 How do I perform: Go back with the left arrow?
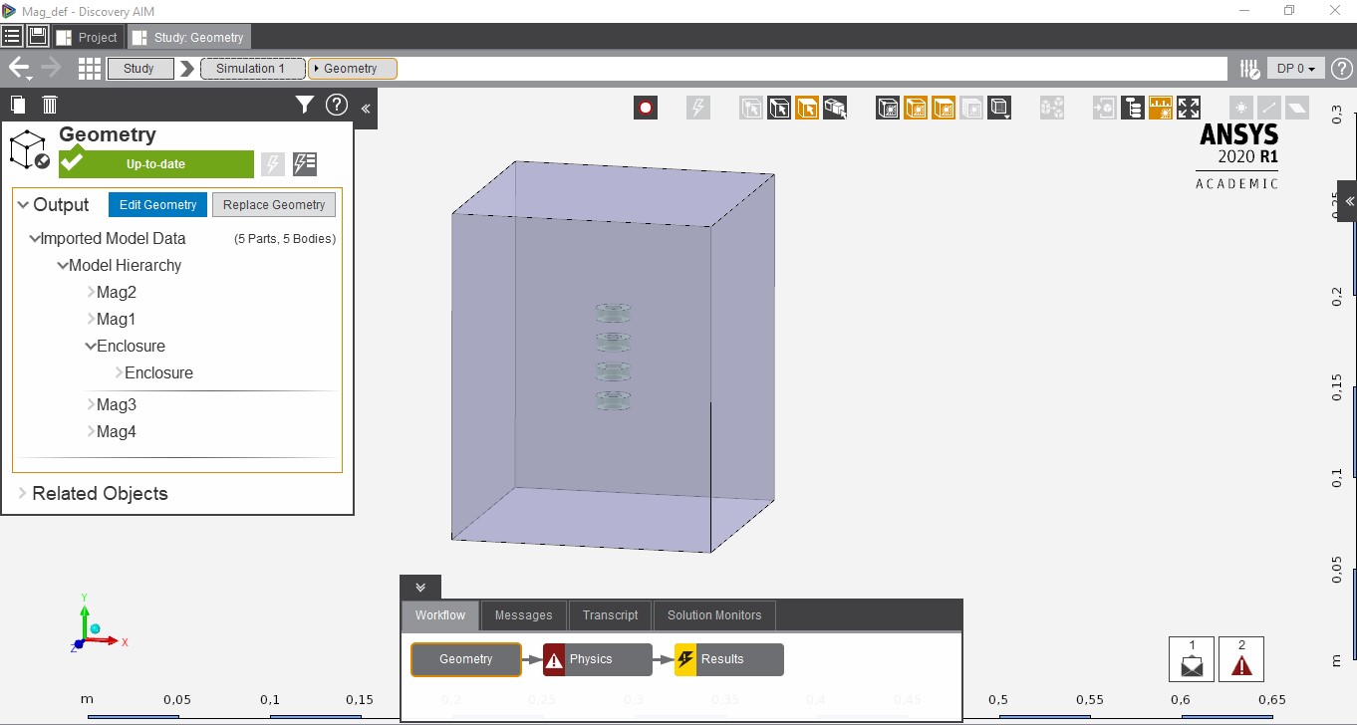20,69
